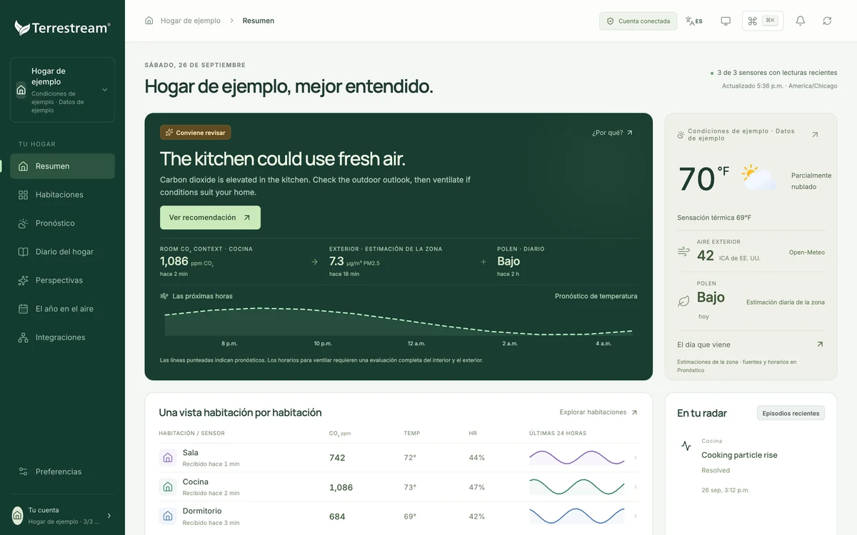
Task: Click the Conviene revisar badge
Action: pos(196,133)
